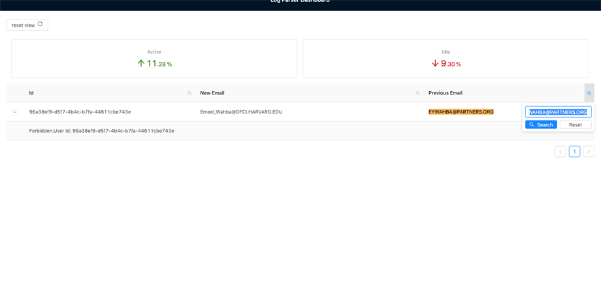Click the reset view button
This screenshot has width=601, height=284.
[27, 25]
